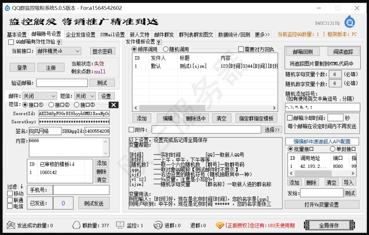This screenshot has width=369, height=235.
Task: Click the 编辑 template button
Action: tap(168, 118)
